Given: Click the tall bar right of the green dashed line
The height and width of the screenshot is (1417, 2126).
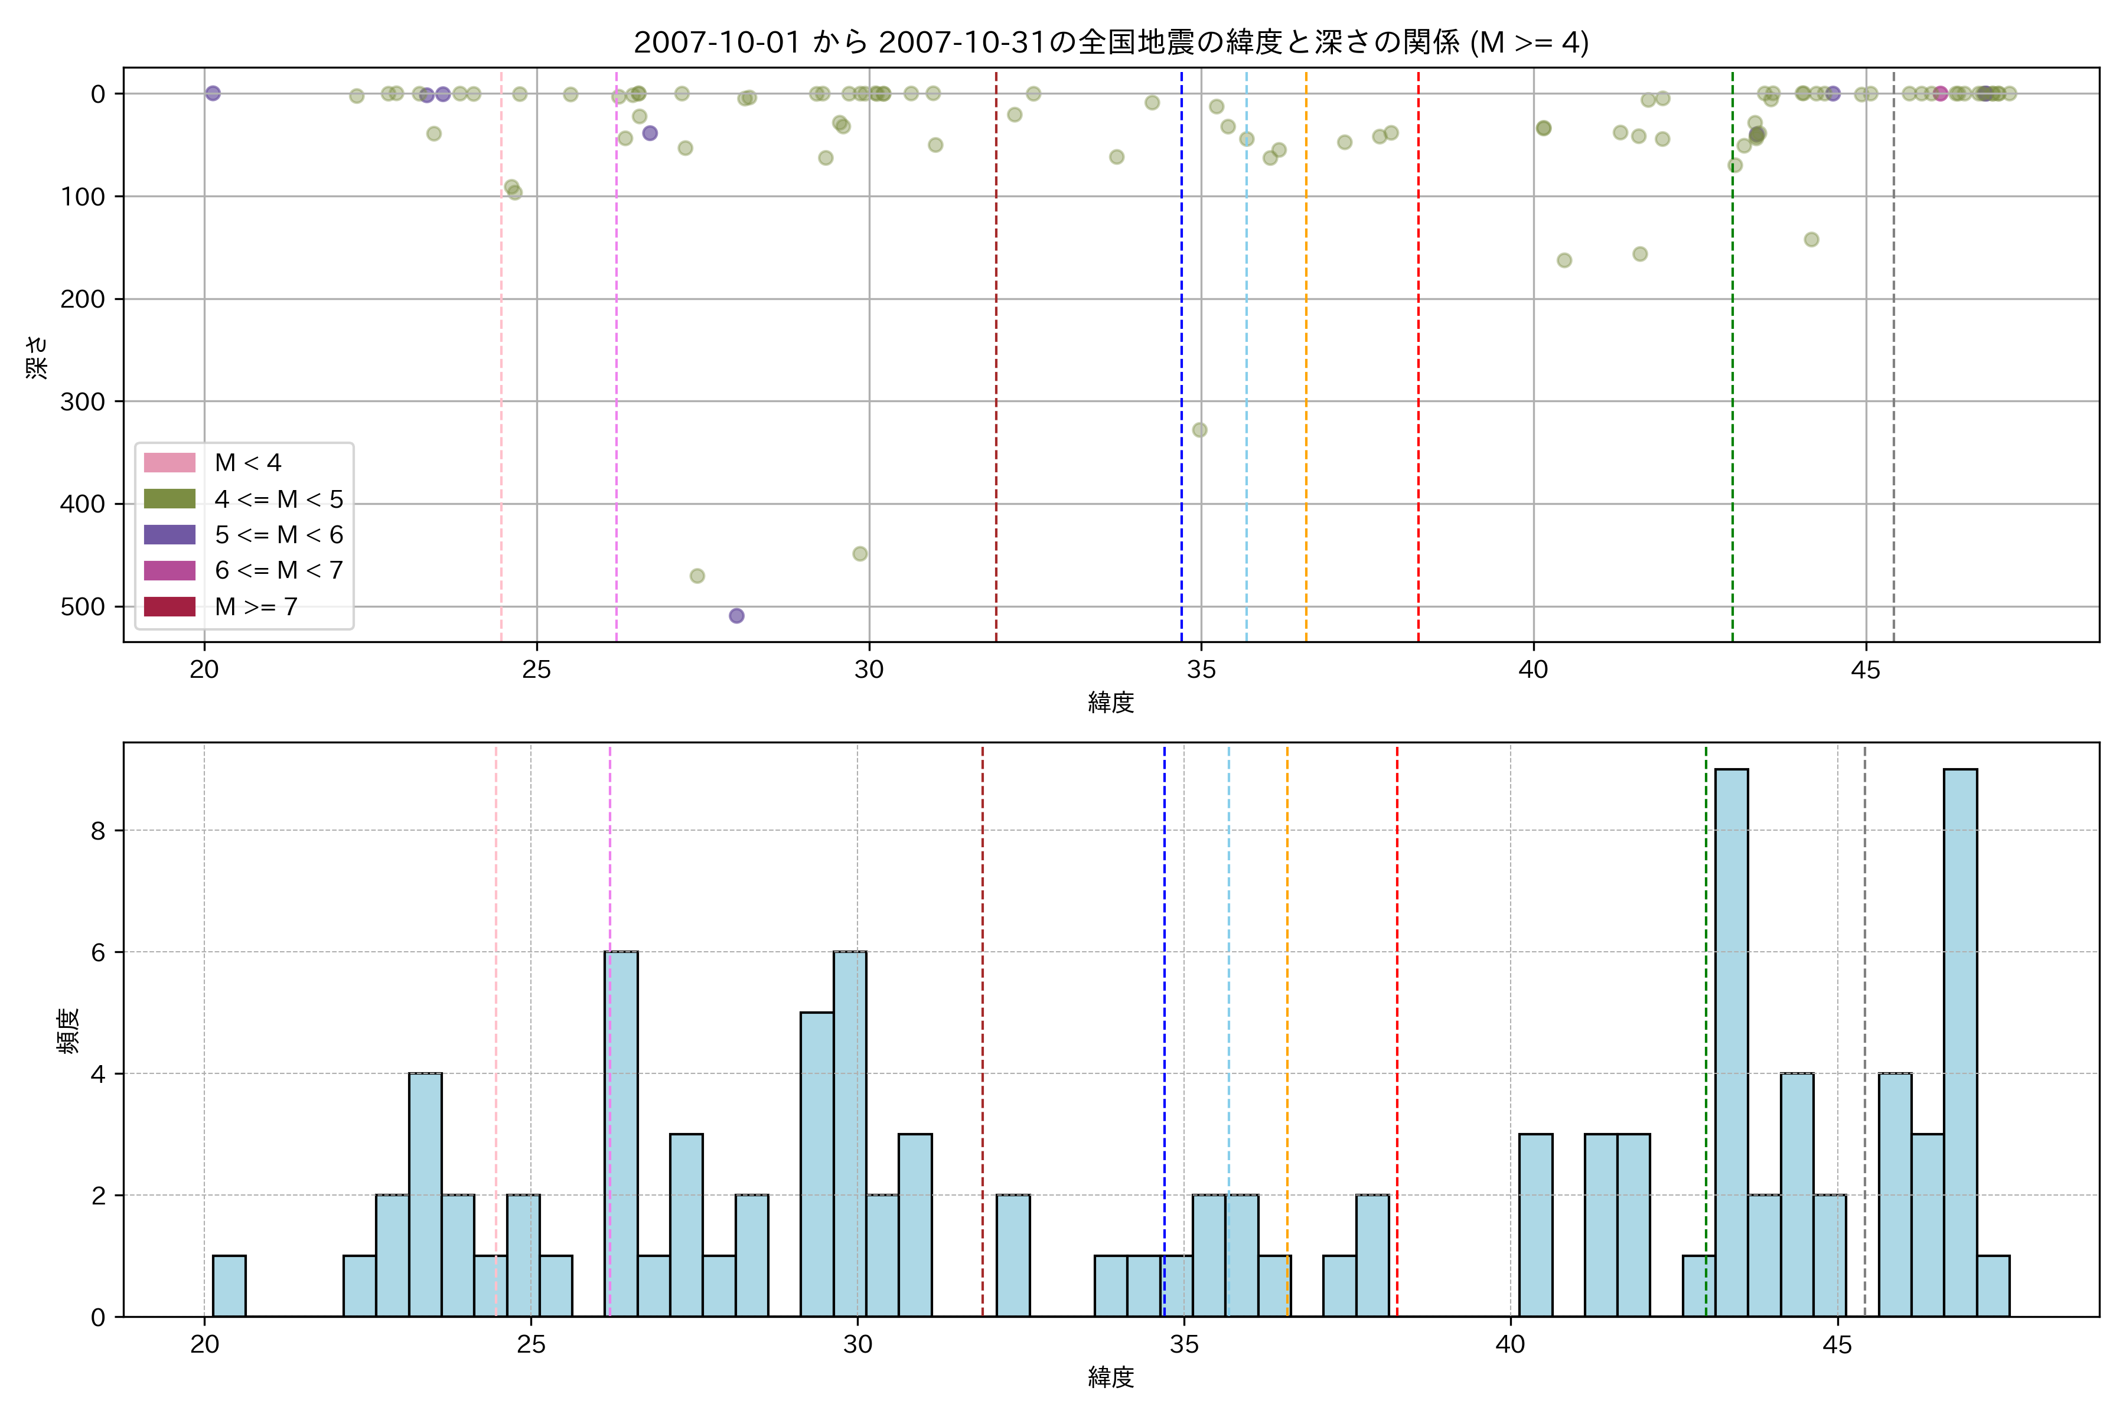Looking at the screenshot, I should coord(1731,1042).
